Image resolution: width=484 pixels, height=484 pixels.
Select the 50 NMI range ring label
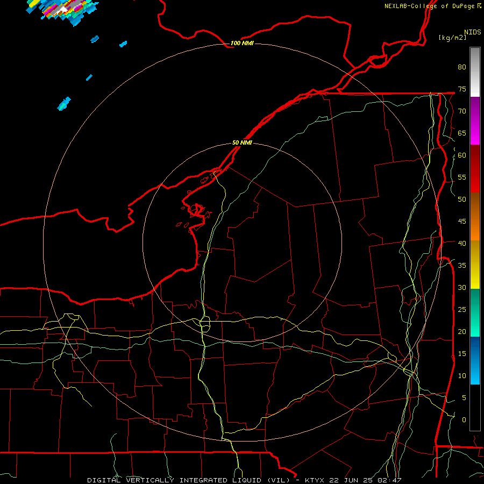pos(242,143)
